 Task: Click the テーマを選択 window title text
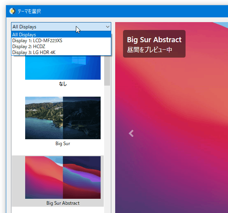[x=29, y=11]
